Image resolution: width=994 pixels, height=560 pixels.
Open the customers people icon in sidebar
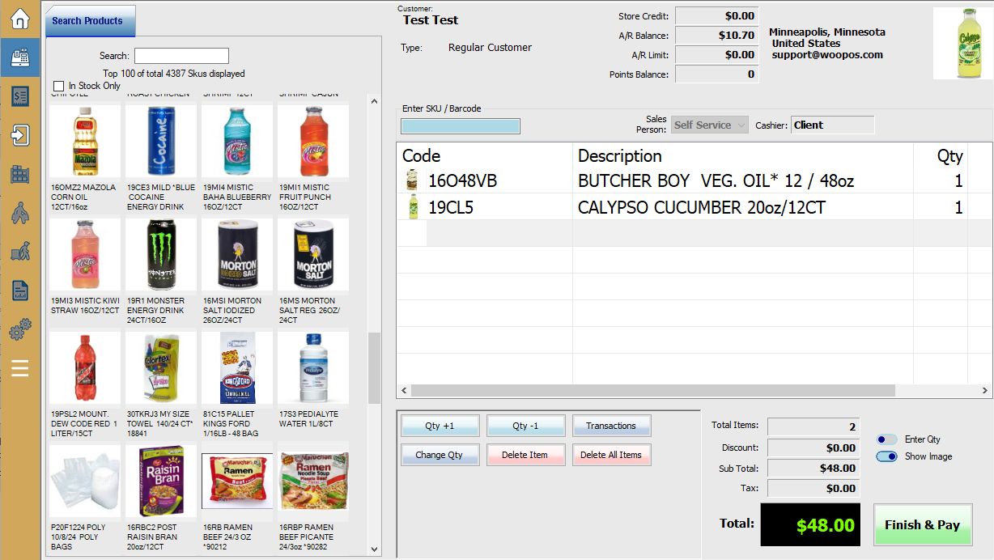click(19, 213)
